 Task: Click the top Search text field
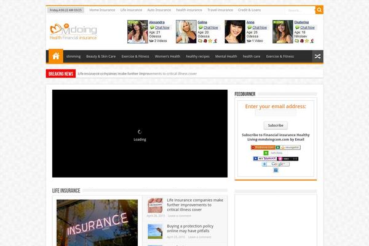[x=300, y=10]
